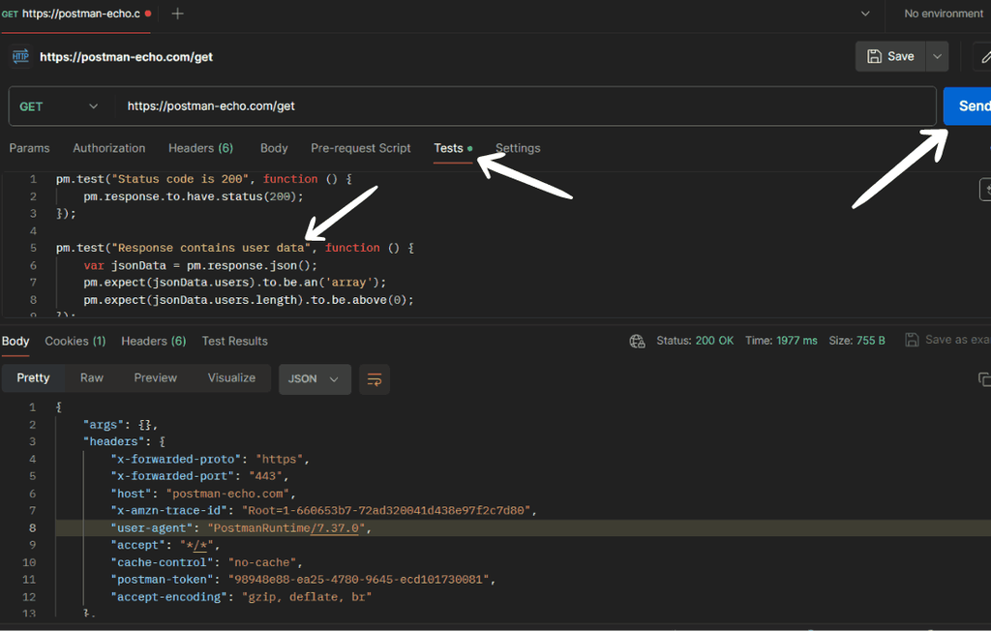Screen dimensions: 991x631
Task: Click the request URL input field
Action: click(523, 106)
